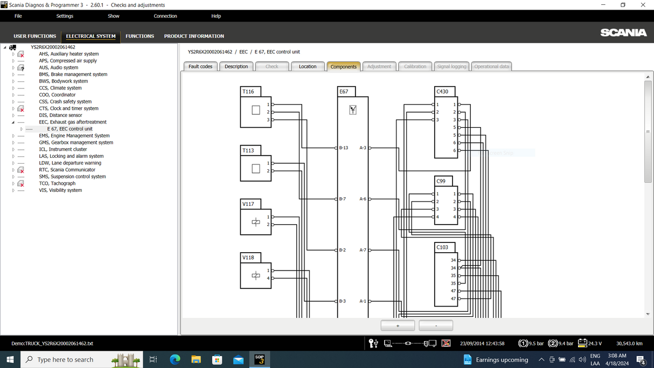Click the computer-to-truck connection icon

point(411,343)
